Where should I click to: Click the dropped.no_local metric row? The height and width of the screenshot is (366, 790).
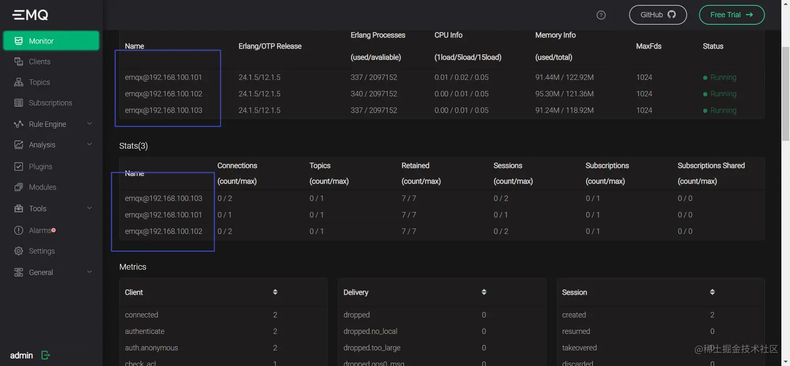442,331
